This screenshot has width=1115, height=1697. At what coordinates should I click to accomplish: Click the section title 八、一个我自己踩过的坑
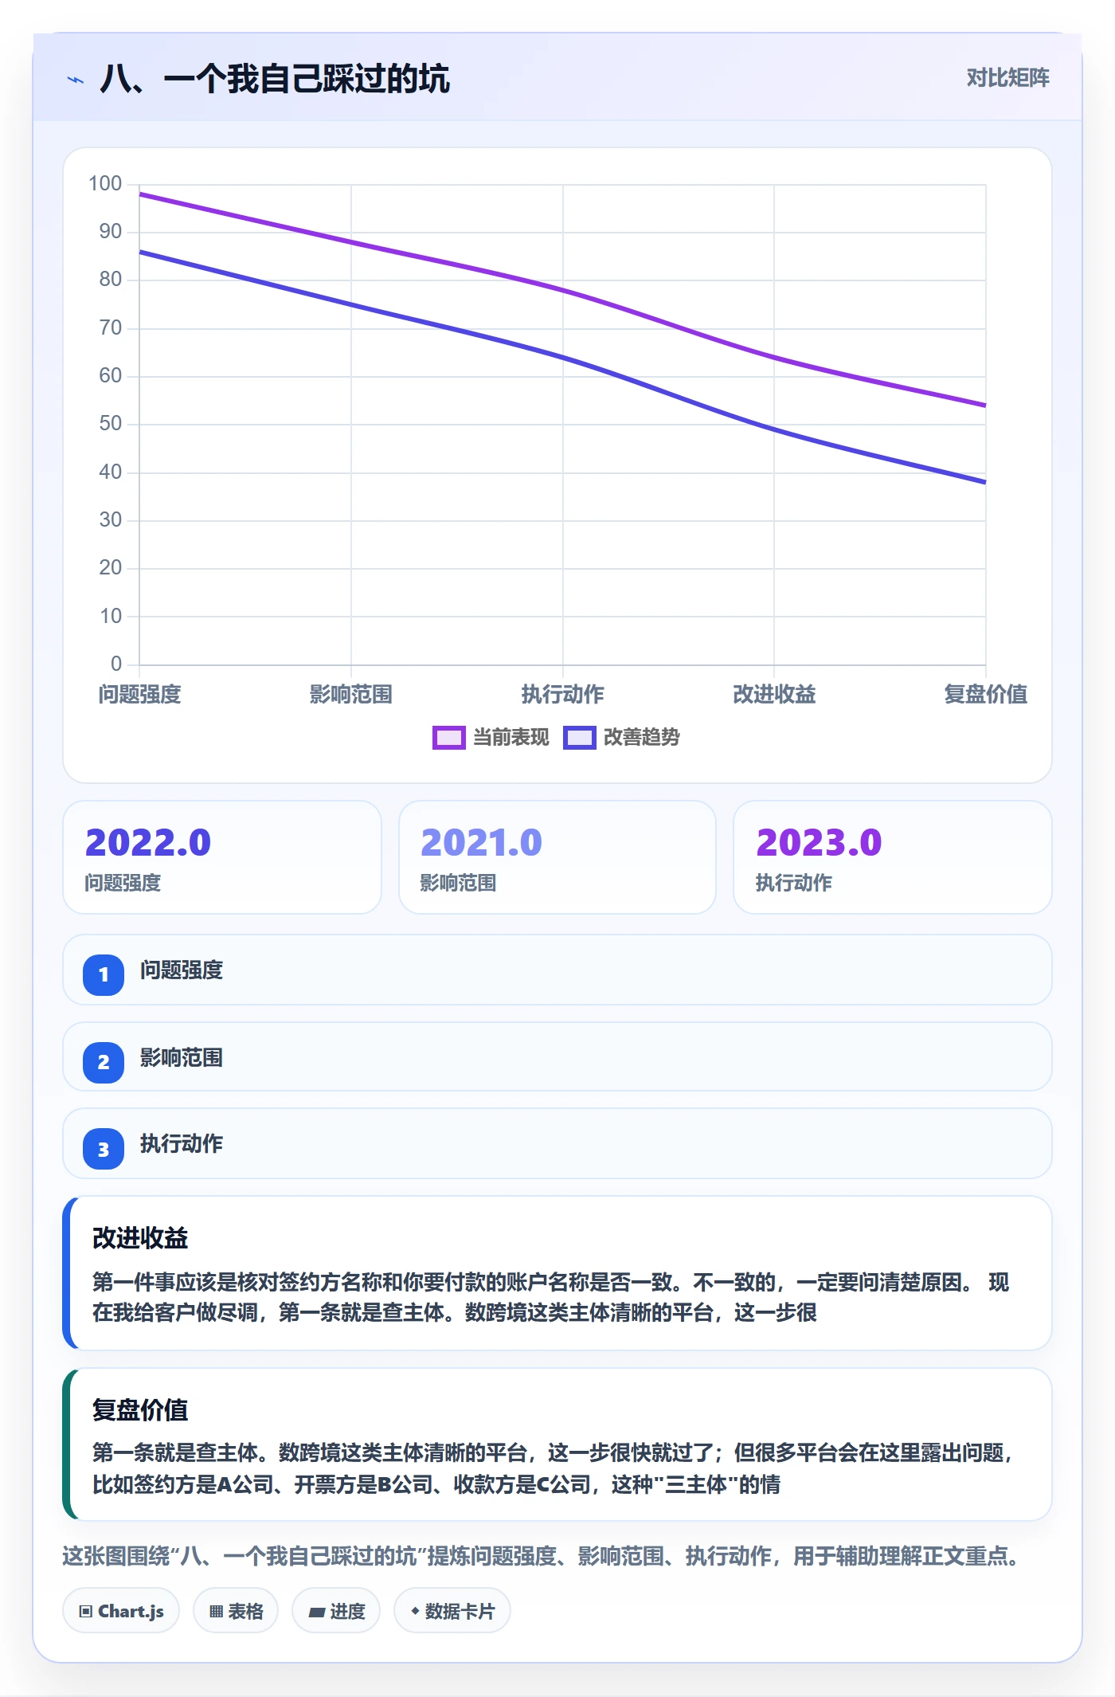275,80
